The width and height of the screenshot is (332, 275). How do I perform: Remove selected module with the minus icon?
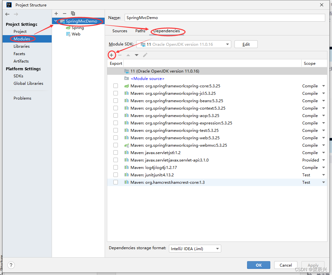[65, 14]
